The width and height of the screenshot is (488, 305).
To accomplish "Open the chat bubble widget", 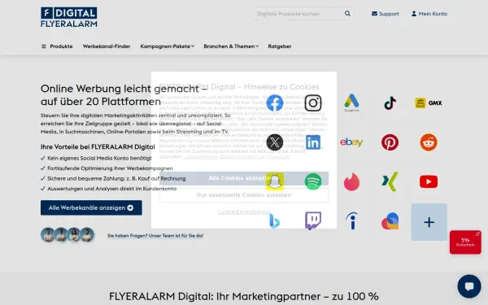I will click(x=469, y=286).
